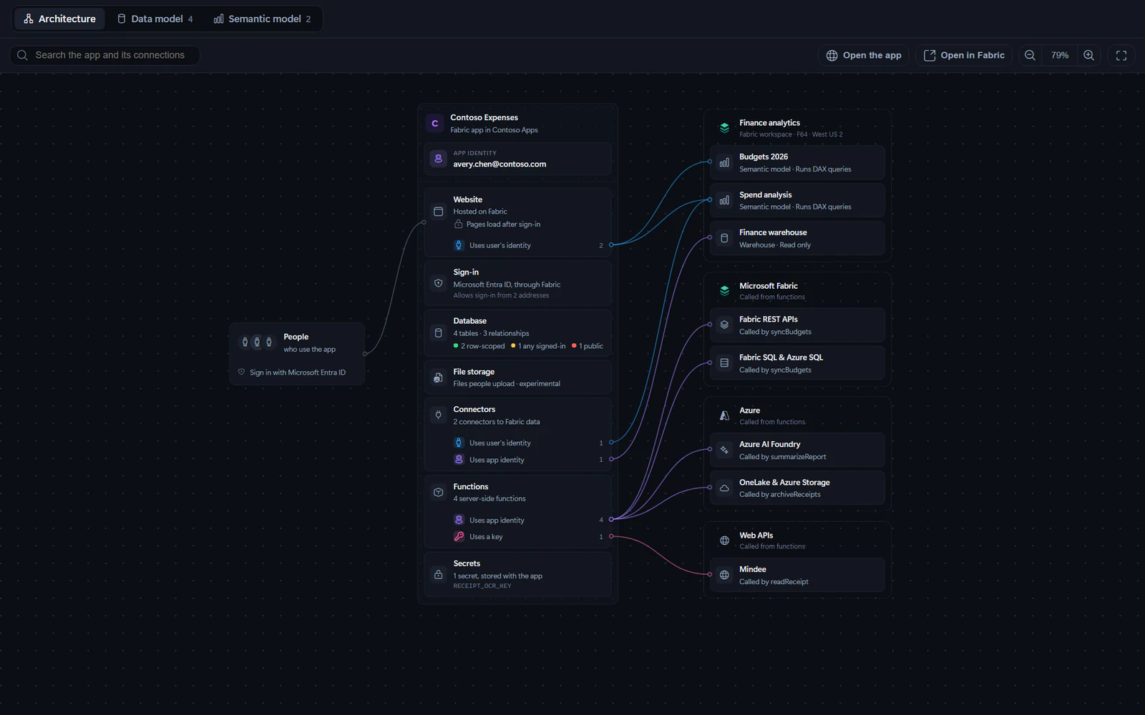Screen dimensions: 1145x715
Task: Select the Fabric REST APIs node
Action: click(797, 325)
